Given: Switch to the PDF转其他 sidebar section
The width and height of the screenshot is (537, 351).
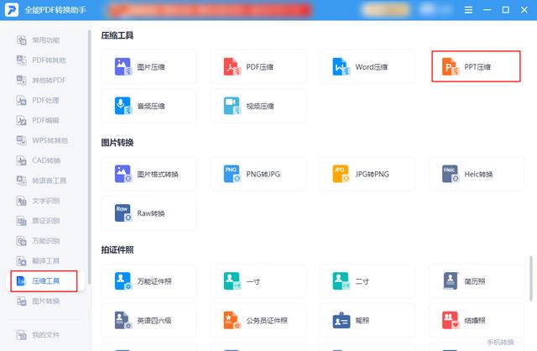Looking at the screenshot, I should 41,60.
